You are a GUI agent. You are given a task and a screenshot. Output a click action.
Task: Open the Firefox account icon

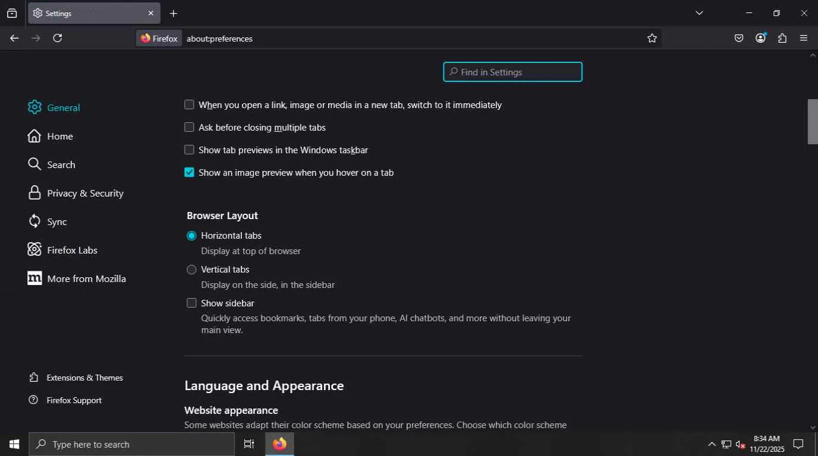click(760, 38)
